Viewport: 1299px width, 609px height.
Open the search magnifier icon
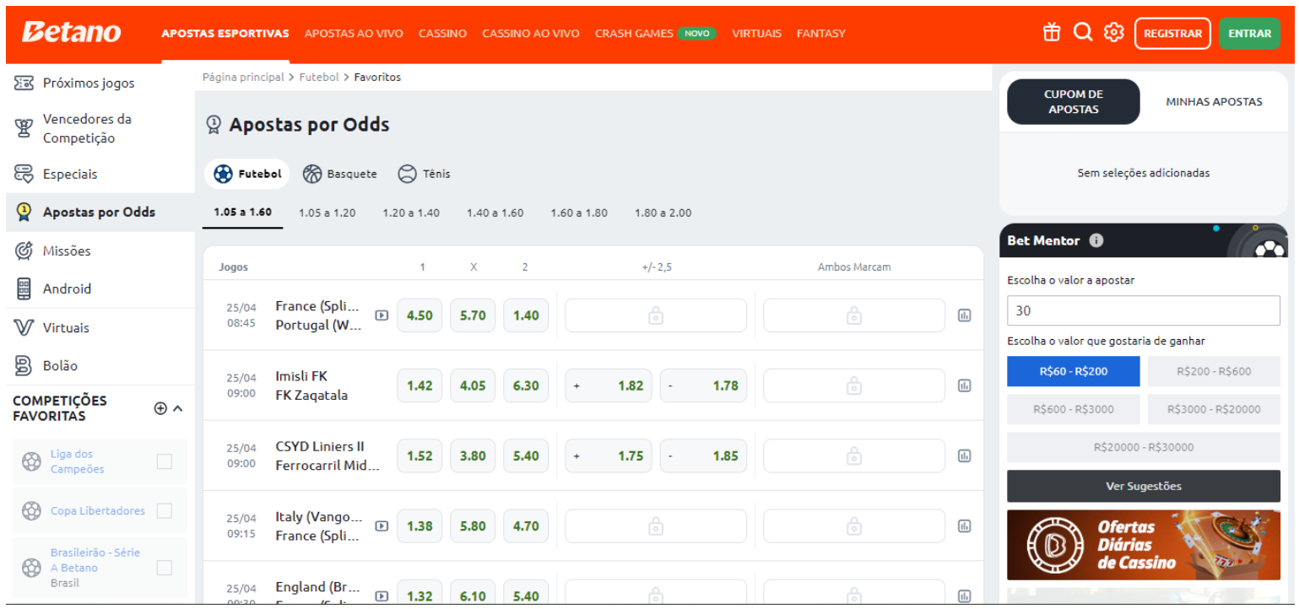point(1083,32)
